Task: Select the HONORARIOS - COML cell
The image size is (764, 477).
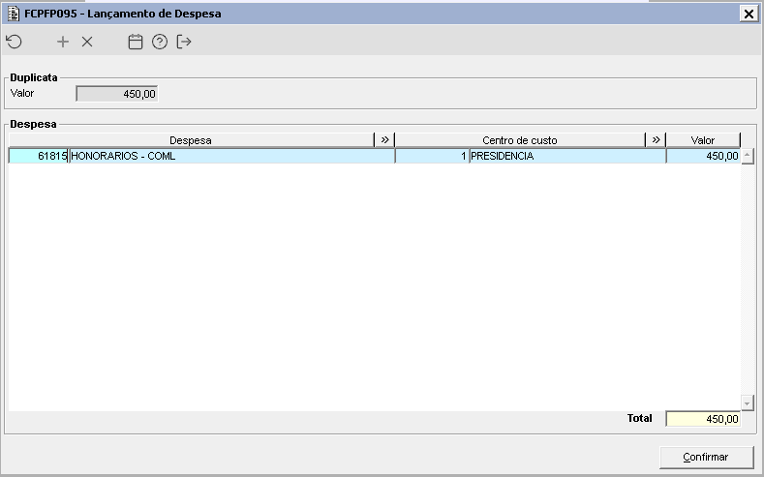Action: point(232,156)
